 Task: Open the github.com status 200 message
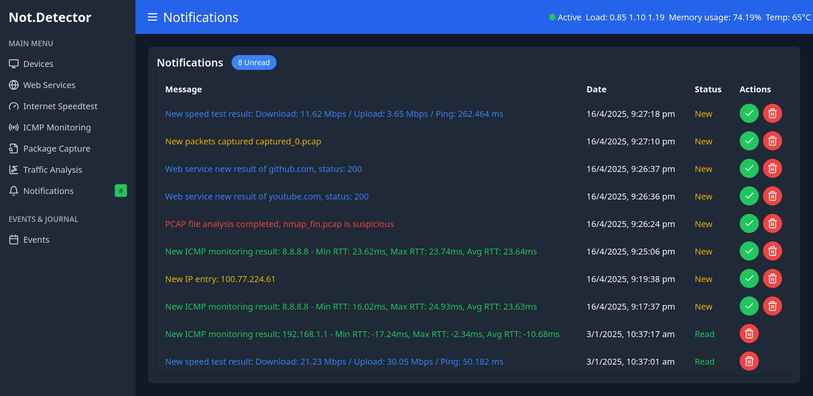click(x=263, y=169)
